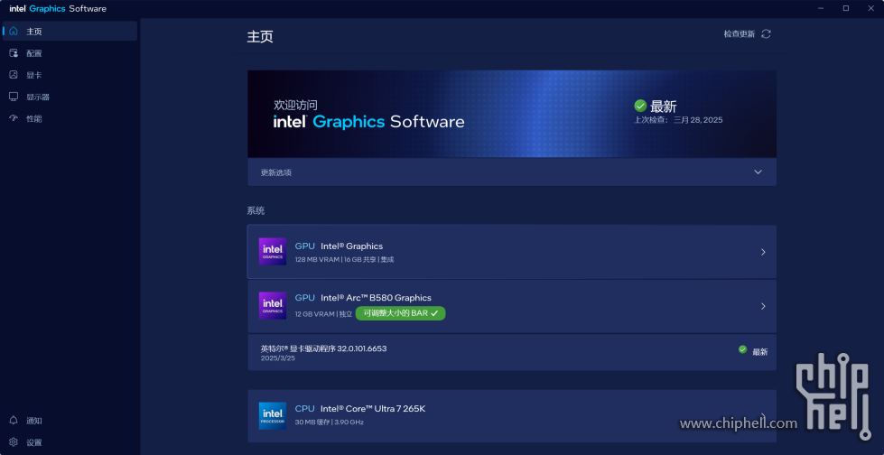The width and height of the screenshot is (884, 455).
Task: Click the 12 GB VRAM | 独立 text
Action: click(323, 314)
